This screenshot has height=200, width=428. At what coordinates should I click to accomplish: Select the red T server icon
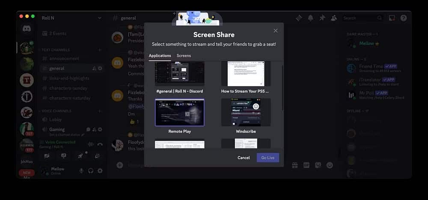click(x=27, y=81)
